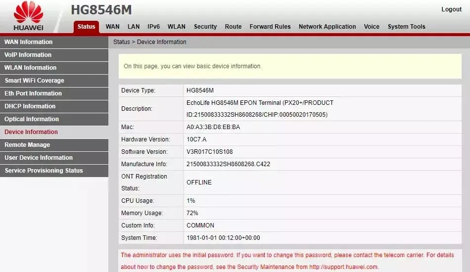Open the Voice tab
Viewport: 470px width, 272px height.
tap(372, 27)
